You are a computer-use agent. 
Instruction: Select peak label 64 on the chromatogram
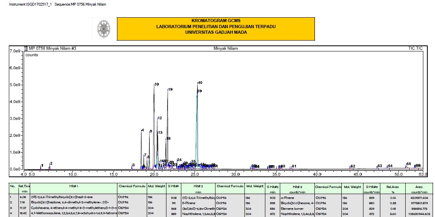[x=390, y=166]
